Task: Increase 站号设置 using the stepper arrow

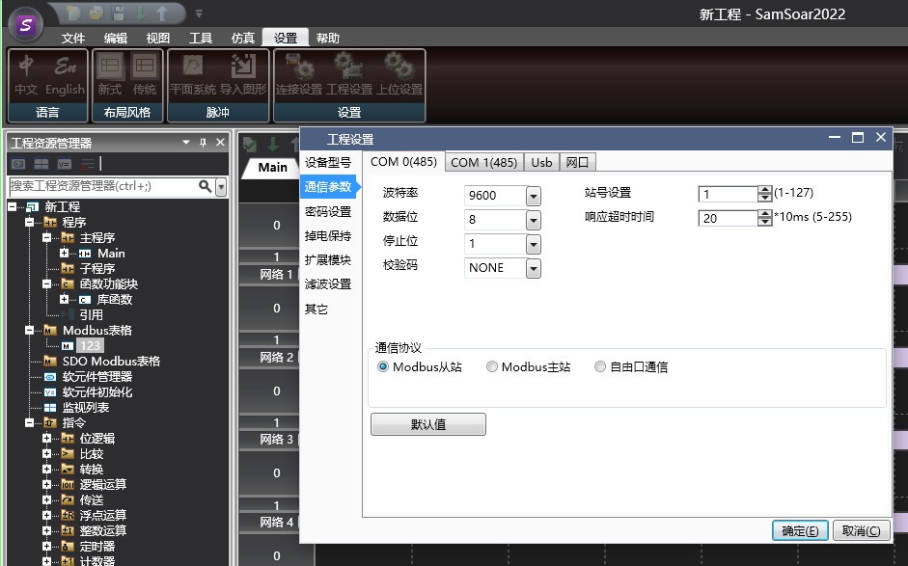Action: pos(763,189)
